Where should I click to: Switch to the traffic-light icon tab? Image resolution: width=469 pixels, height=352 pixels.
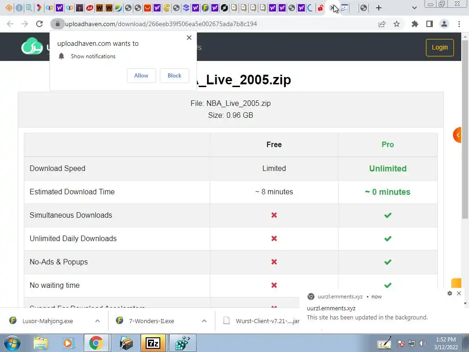tap(79, 8)
